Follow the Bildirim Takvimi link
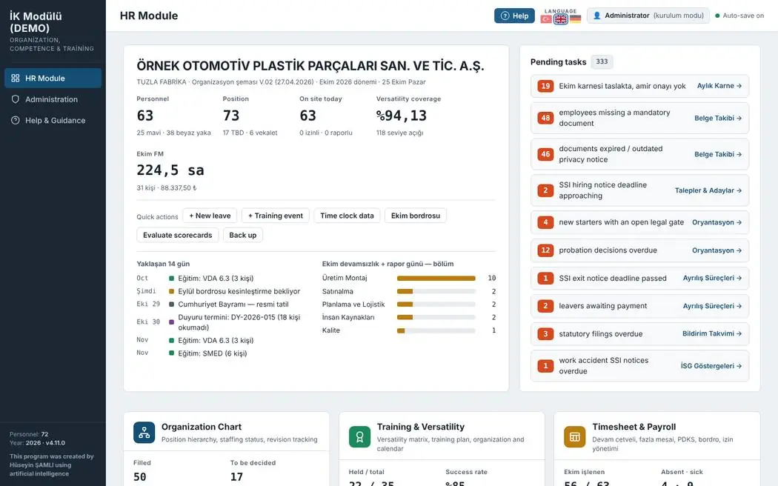This screenshot has width=778, height=486. (712, 333)
